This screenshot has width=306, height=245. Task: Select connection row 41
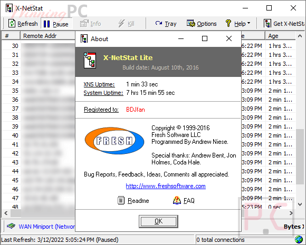(x=39, y=144)
